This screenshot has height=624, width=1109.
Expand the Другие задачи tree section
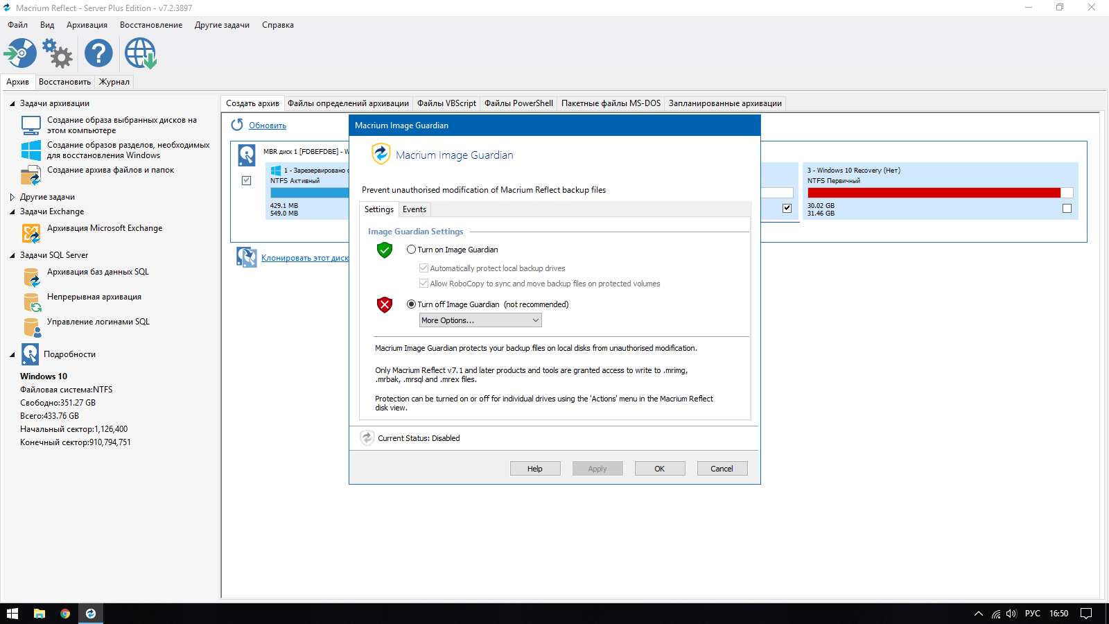pyautogui.click(x=12, y=197)
